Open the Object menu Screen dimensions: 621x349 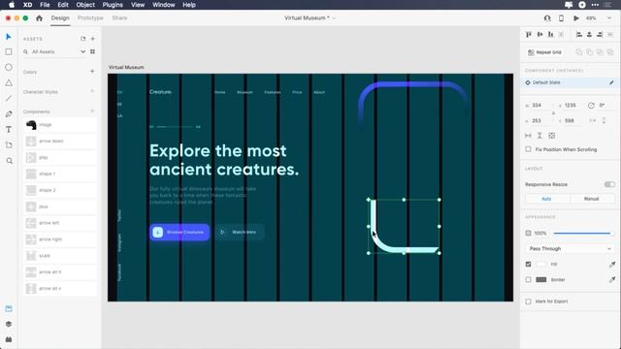click(85, 5)
